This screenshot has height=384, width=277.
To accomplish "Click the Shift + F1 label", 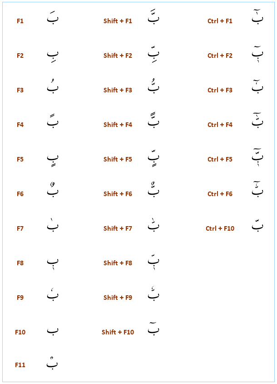I will (118, 21).
